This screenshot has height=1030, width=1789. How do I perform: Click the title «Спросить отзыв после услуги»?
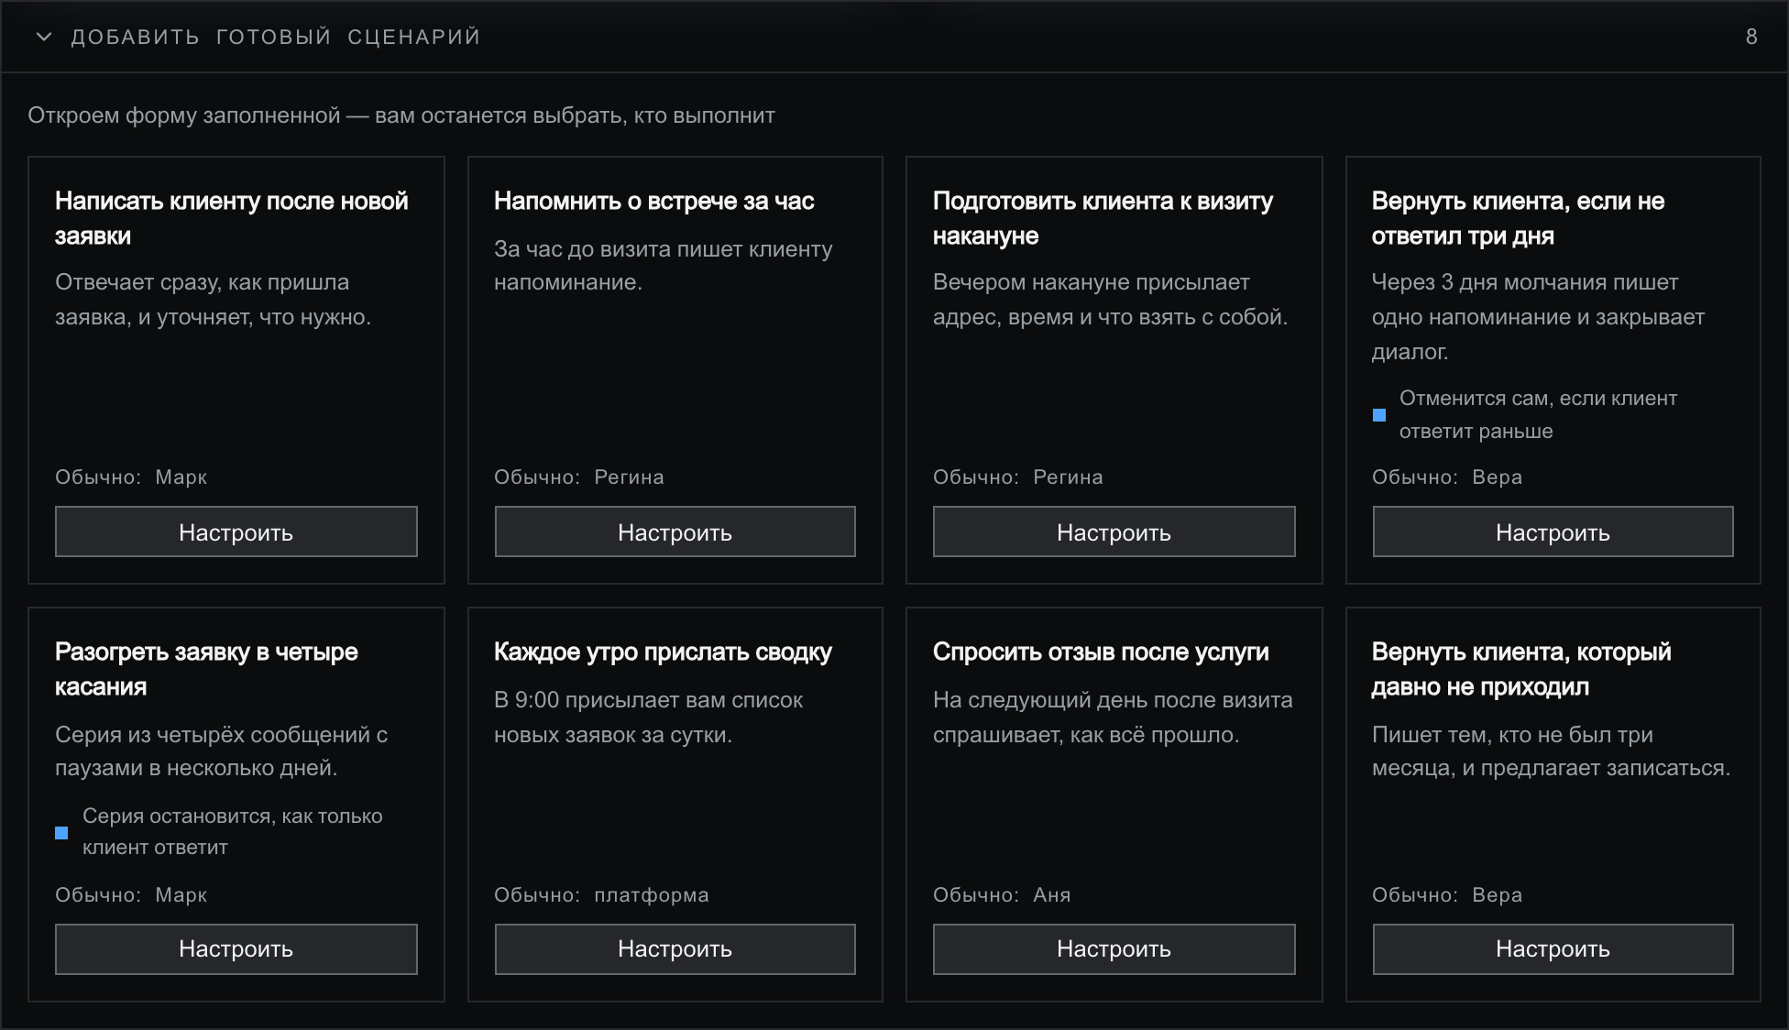1101,652
